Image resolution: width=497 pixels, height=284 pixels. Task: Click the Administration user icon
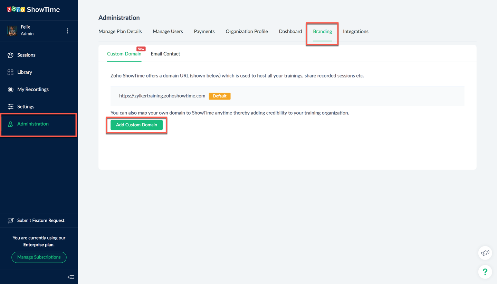(x=10, y=124)
